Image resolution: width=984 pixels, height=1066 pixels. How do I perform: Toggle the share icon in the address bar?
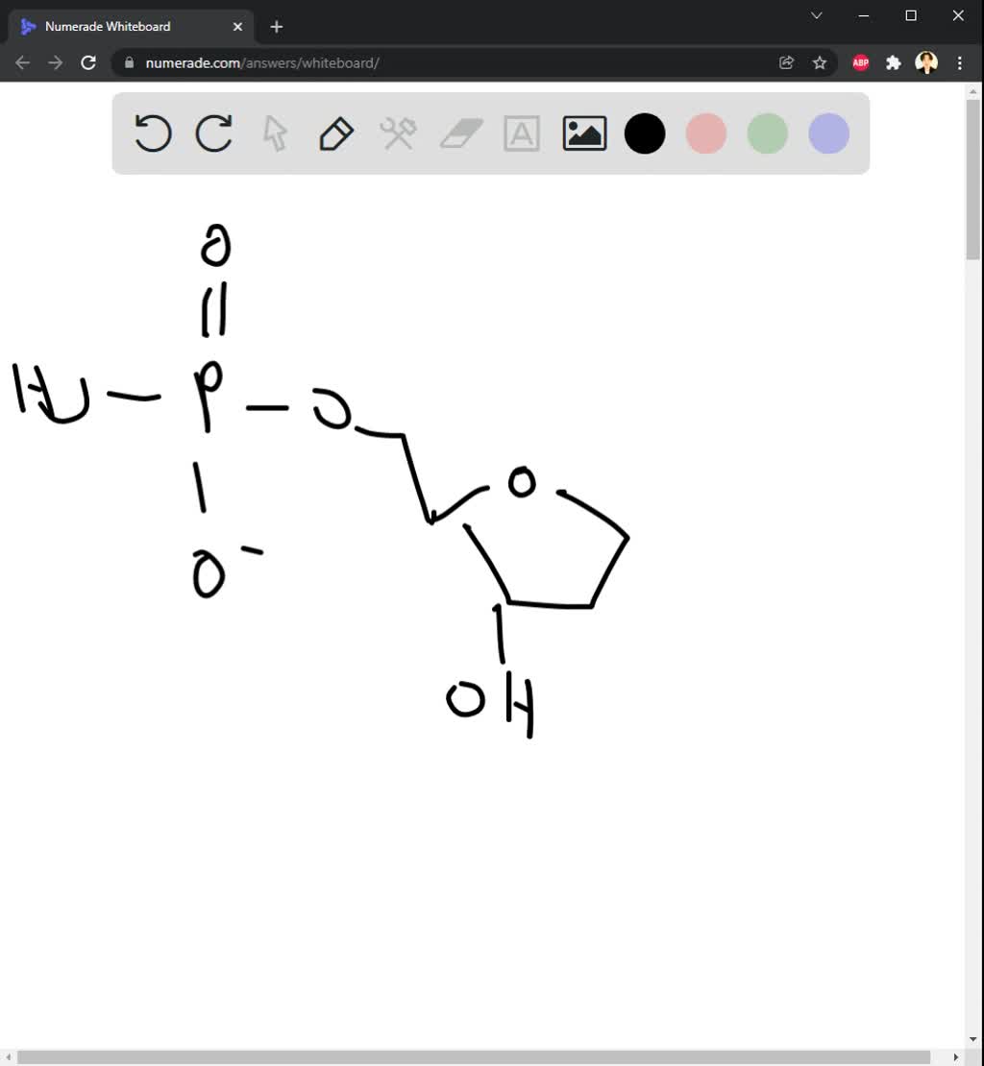[786, 61]
